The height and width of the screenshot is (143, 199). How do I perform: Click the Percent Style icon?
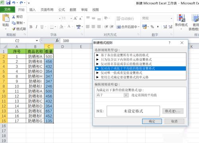pos(152,27)
